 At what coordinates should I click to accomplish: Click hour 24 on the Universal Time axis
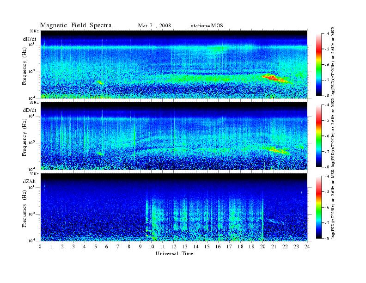pos(307,246)
